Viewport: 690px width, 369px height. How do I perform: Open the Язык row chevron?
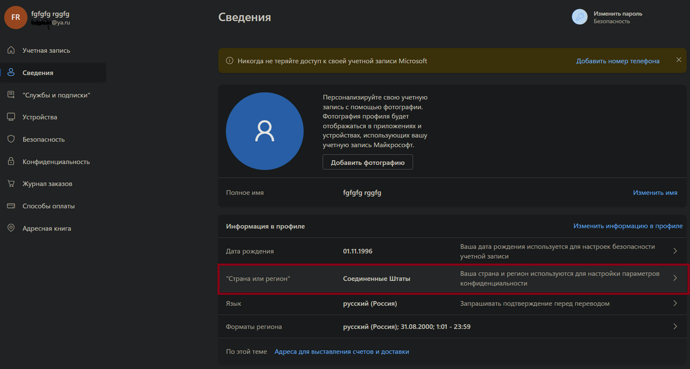click(675, 304)
